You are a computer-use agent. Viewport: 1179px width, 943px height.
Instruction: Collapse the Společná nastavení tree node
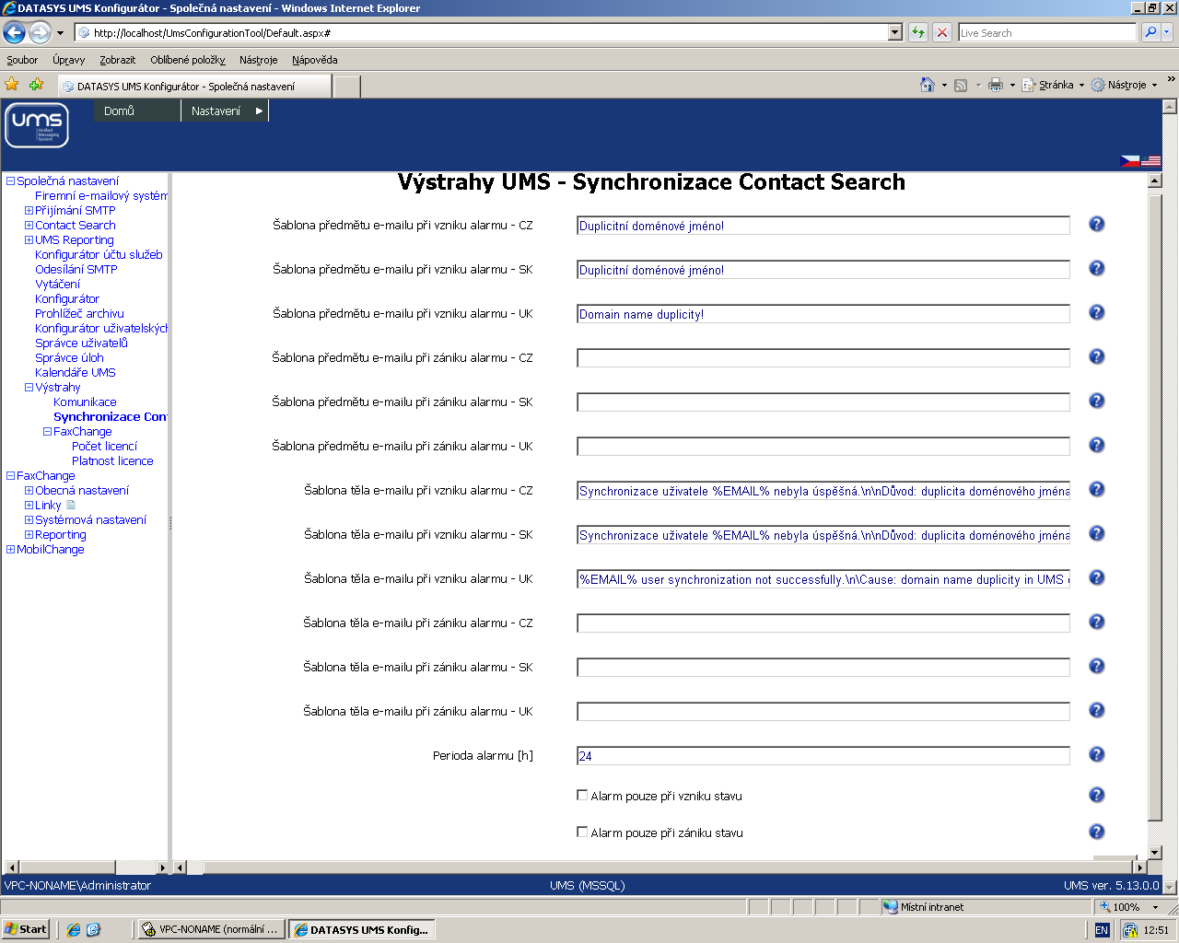click(x=11, y=181)
